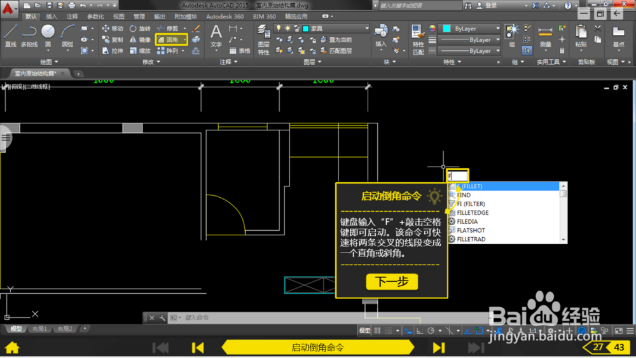Toggle polar tracking in status bar
The height and width of the screenshot is (358, 636).
431,331
